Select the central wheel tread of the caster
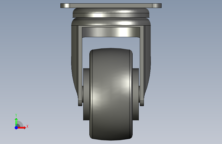 (x=111, y=94)
